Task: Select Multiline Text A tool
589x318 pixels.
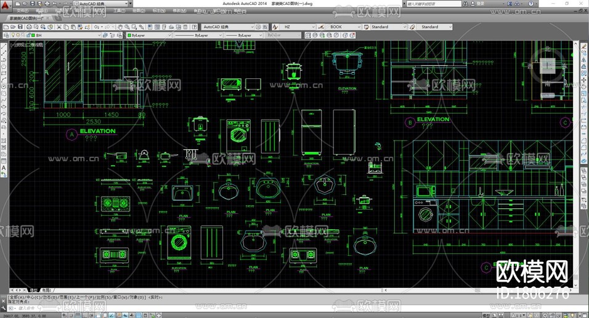Action: (4, 168)
